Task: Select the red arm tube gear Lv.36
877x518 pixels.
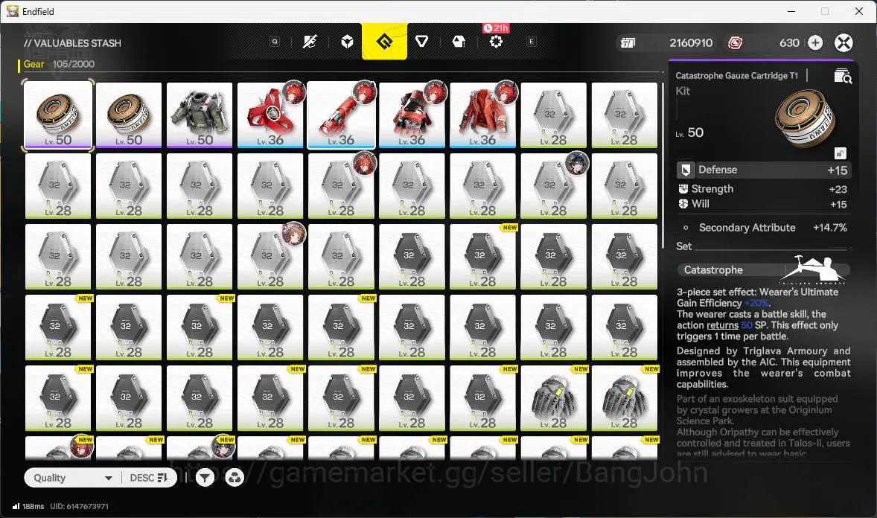Action: point(341,115)
